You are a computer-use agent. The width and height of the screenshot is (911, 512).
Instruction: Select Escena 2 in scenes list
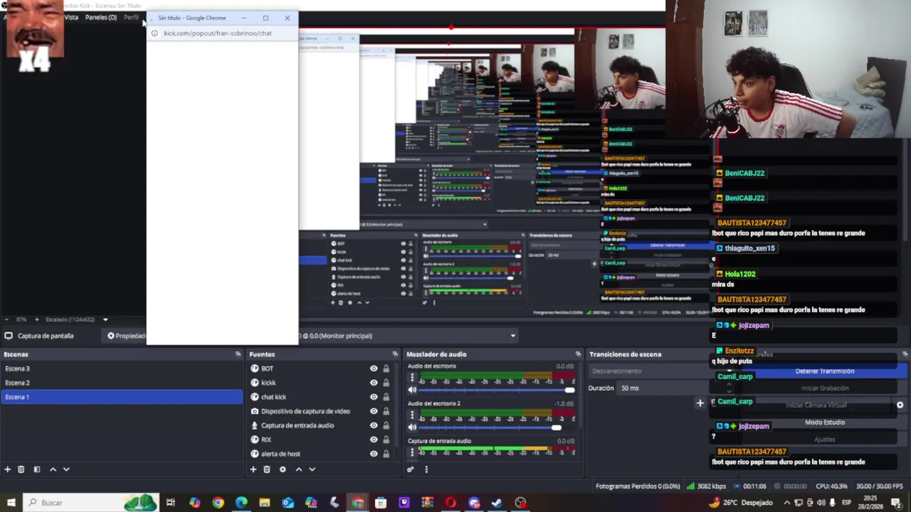(121, 383)
